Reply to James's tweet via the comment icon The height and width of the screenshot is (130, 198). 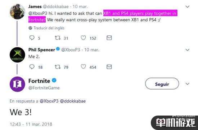pyautogui.click(x=32, y=38)
